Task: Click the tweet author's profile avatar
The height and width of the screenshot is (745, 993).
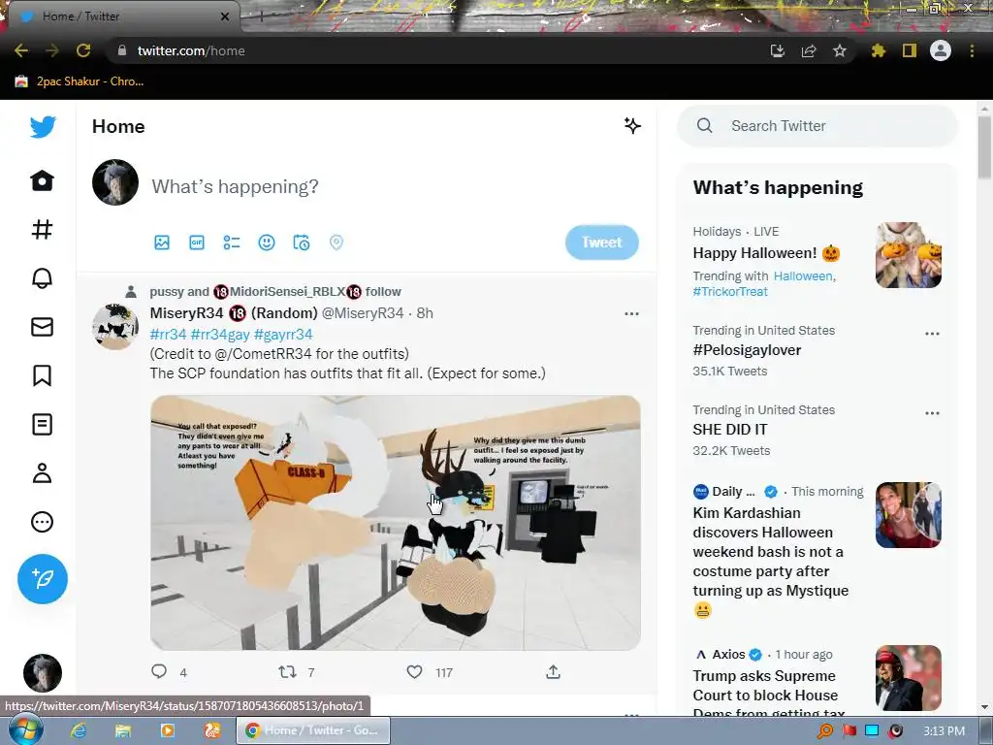Action: (115, 326)
